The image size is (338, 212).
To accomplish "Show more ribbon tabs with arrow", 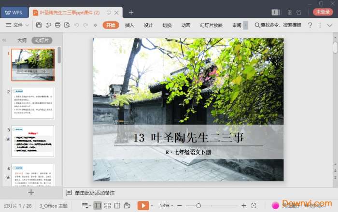I will [x=245, y=25].
